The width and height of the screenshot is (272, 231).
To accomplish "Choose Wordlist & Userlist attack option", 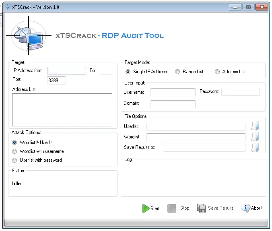I will [15, 142].
